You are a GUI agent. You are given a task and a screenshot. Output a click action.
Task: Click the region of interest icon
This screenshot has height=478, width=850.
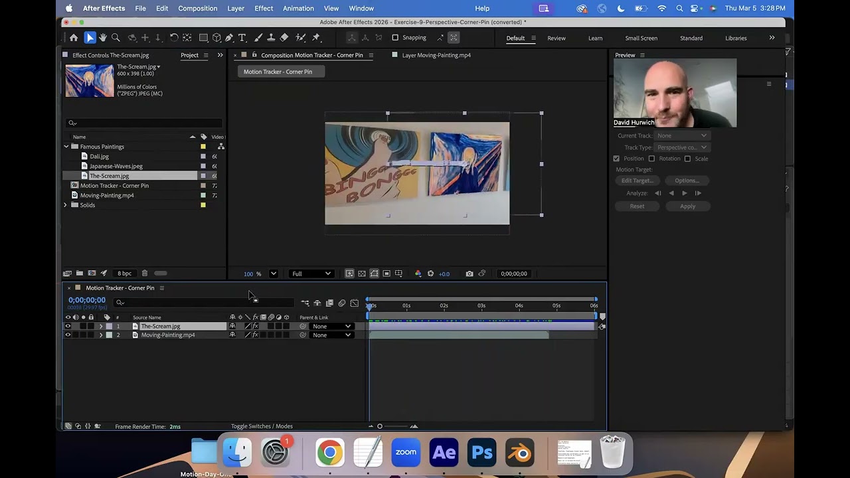(x=386, y=274)
